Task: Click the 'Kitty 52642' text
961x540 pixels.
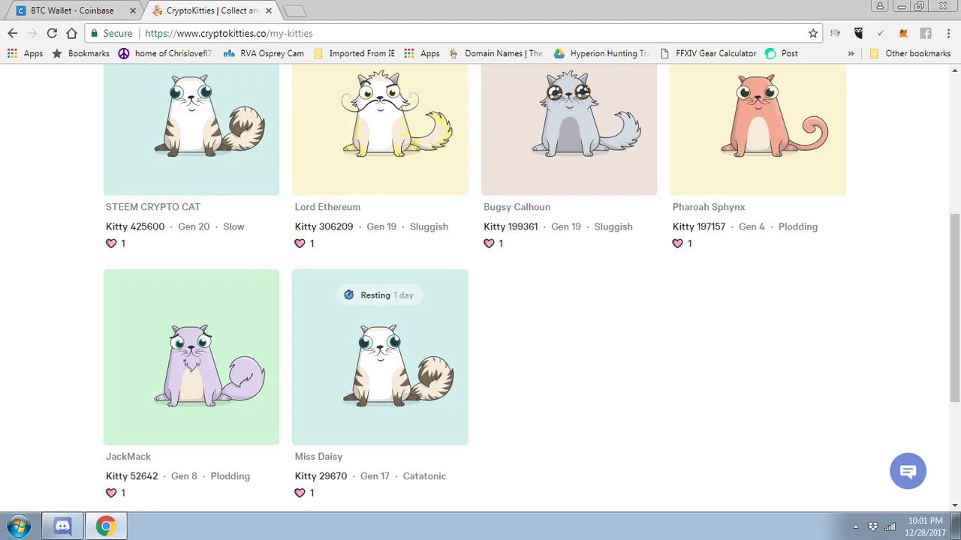Action: [x=132, y=476]
